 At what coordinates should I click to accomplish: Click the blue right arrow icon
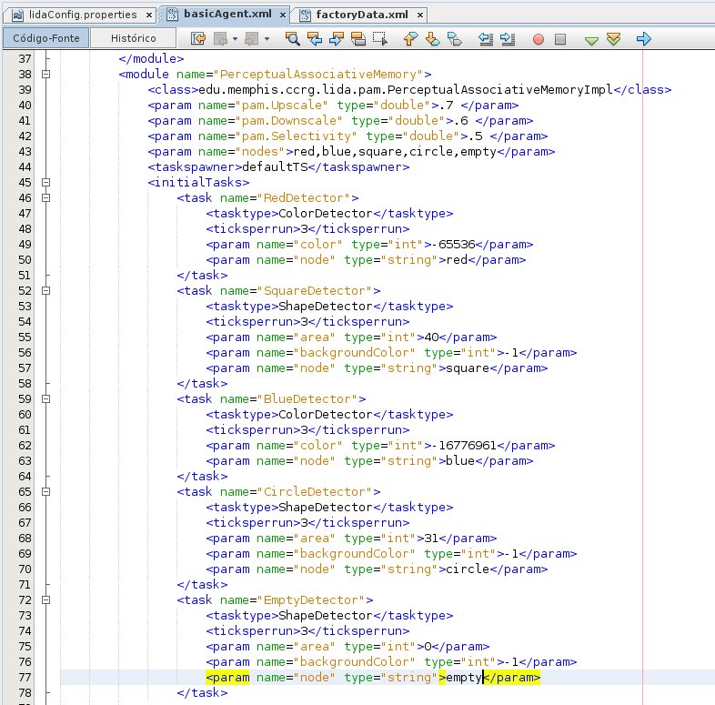coord(643,39)
